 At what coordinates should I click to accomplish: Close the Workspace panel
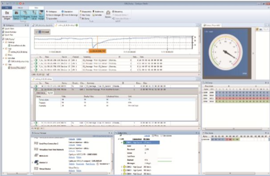[28, 25]
